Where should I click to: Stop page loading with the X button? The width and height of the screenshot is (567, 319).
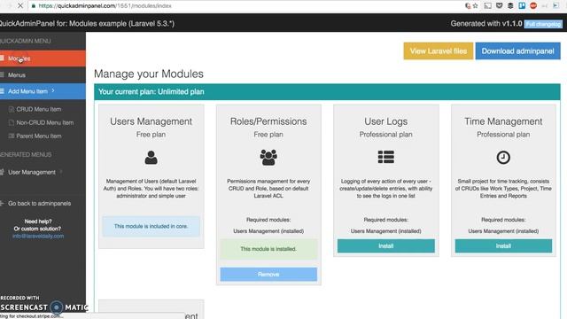click(x=20, y=6)
